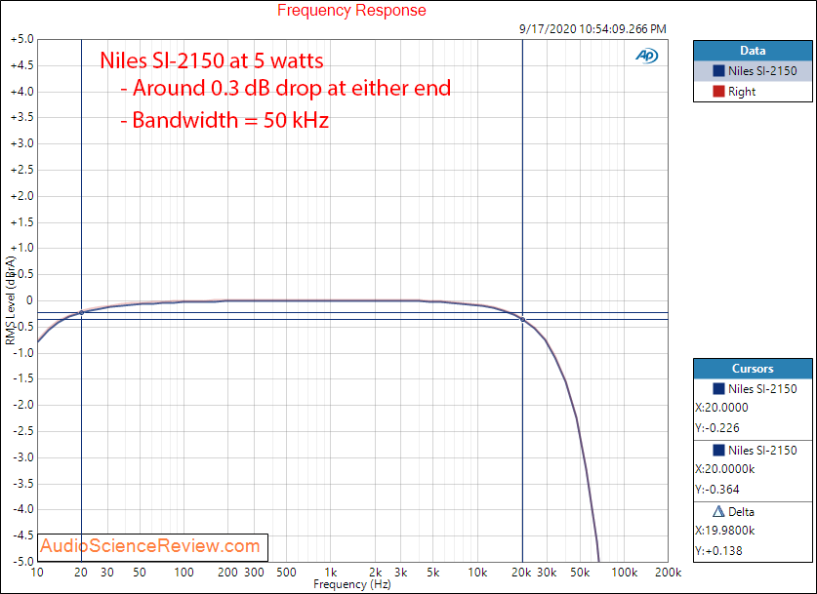Viewport: 817px width, 594px height.
Task: Click the 1k tick on the frequency axis
Action: [330, 573]
